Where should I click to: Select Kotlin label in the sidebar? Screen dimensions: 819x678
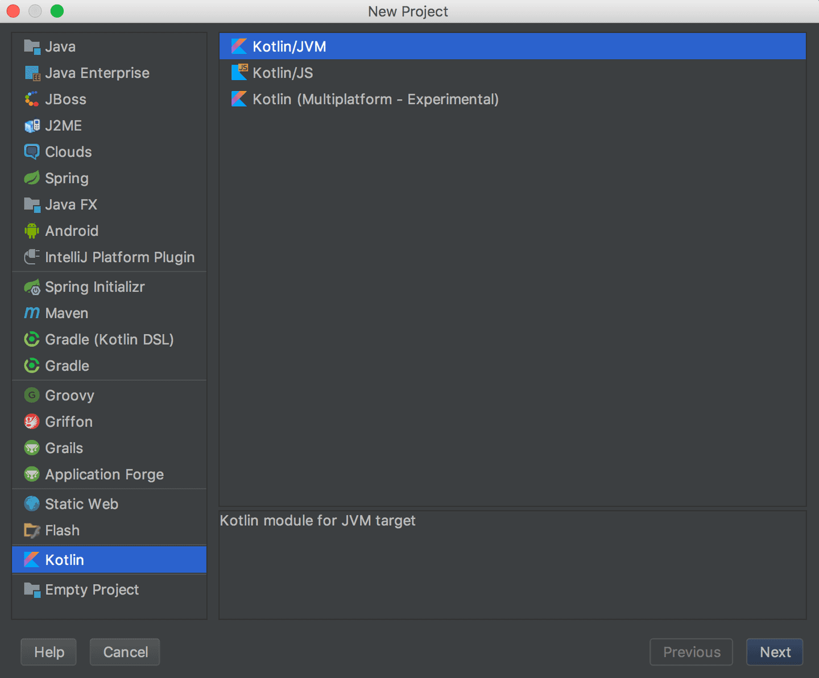click(x=65, y=560)
